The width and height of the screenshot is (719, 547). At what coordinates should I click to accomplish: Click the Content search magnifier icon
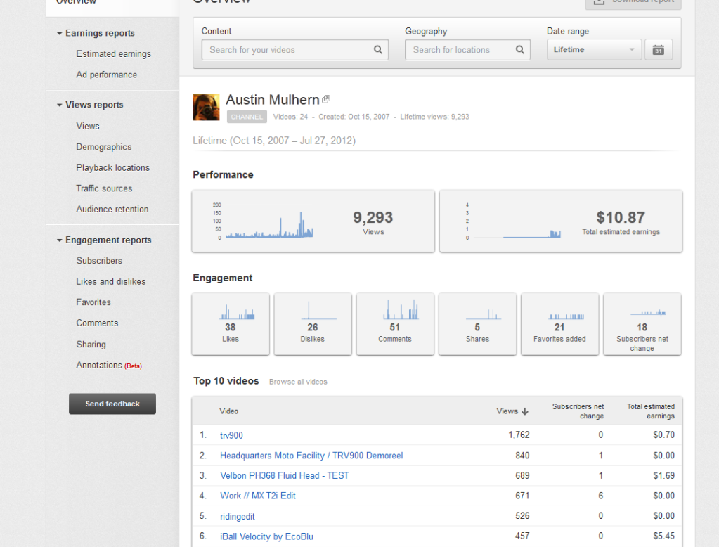pos(378,50)
